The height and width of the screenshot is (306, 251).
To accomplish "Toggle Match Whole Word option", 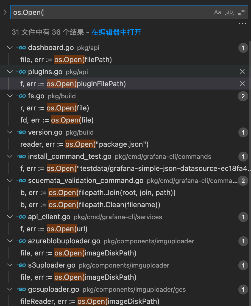I will click(229, 12).
